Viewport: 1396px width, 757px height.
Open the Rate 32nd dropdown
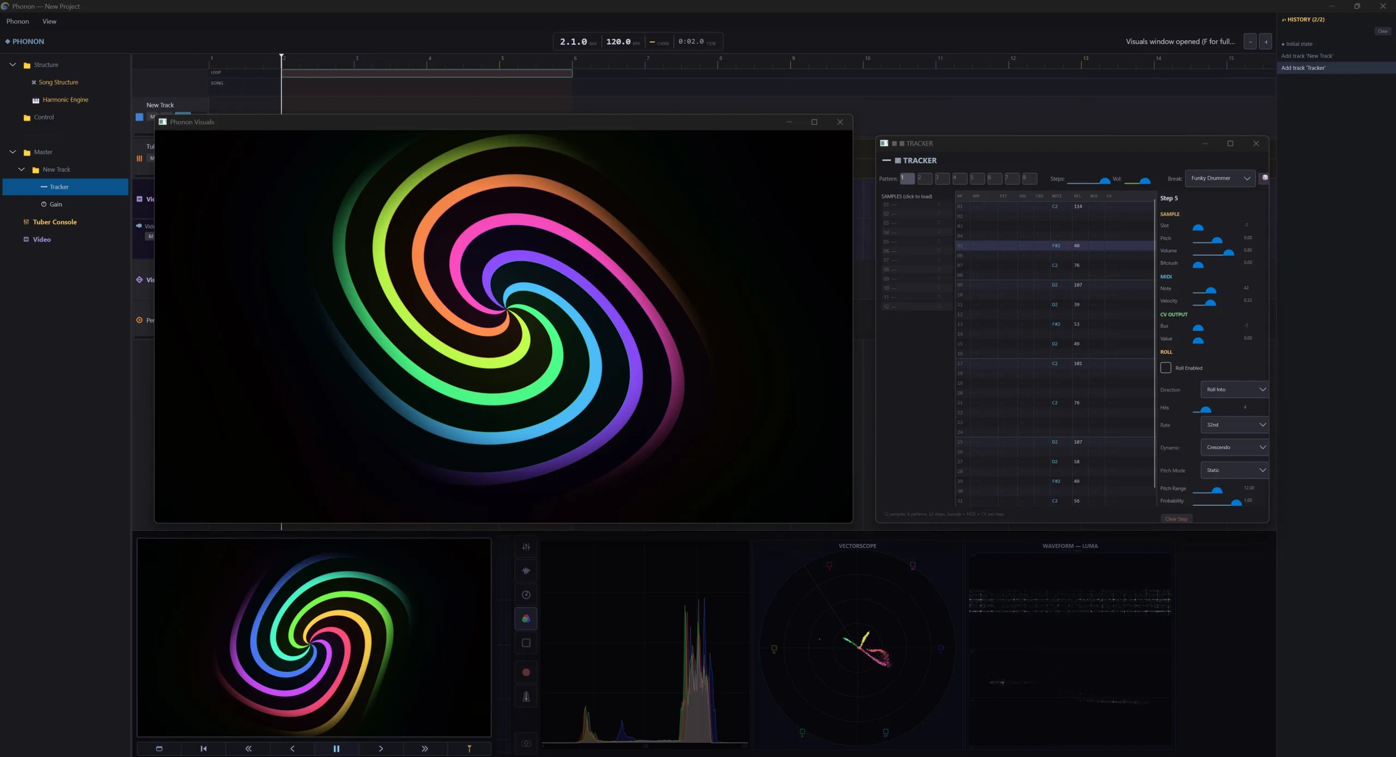point(1235,425)
